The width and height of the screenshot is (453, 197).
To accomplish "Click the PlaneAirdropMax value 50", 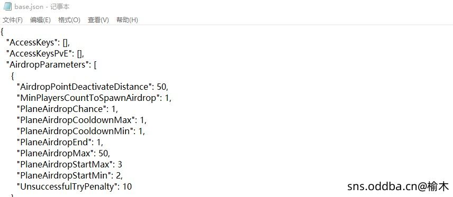I will click(104, 153).
